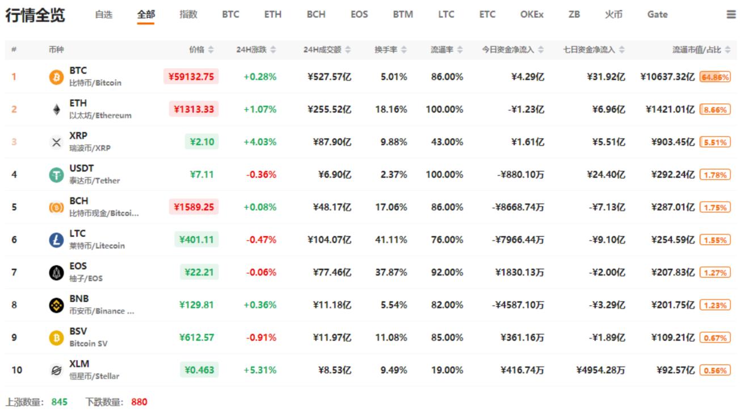Screen dimensions: 740x413
Task: Open the hamburger menu at top right
Action: pos(729,14)
